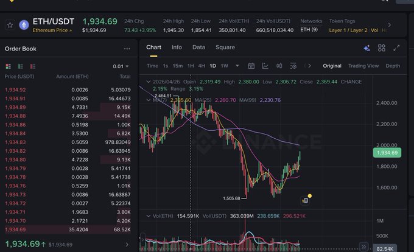Click the Vol(USDT) value 363.039M
This screenshot has width=414, height=252.
(x=242, y=216)
